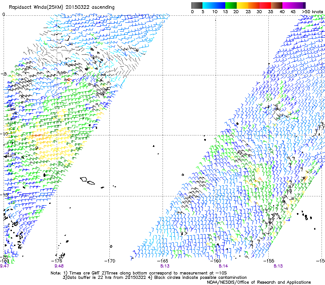
Task: Click the green 15–20 knots legend swatch
Action: coord(231,5)
